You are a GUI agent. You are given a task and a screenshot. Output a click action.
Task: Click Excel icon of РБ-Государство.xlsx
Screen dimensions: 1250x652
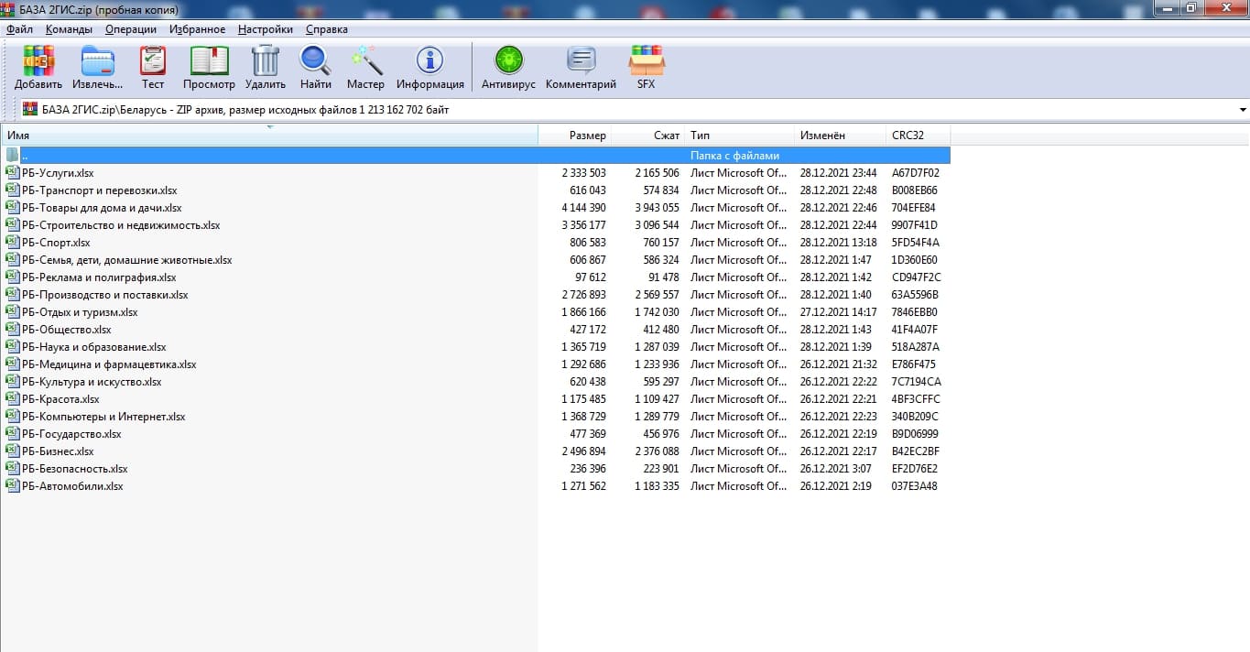pos(12,433)
